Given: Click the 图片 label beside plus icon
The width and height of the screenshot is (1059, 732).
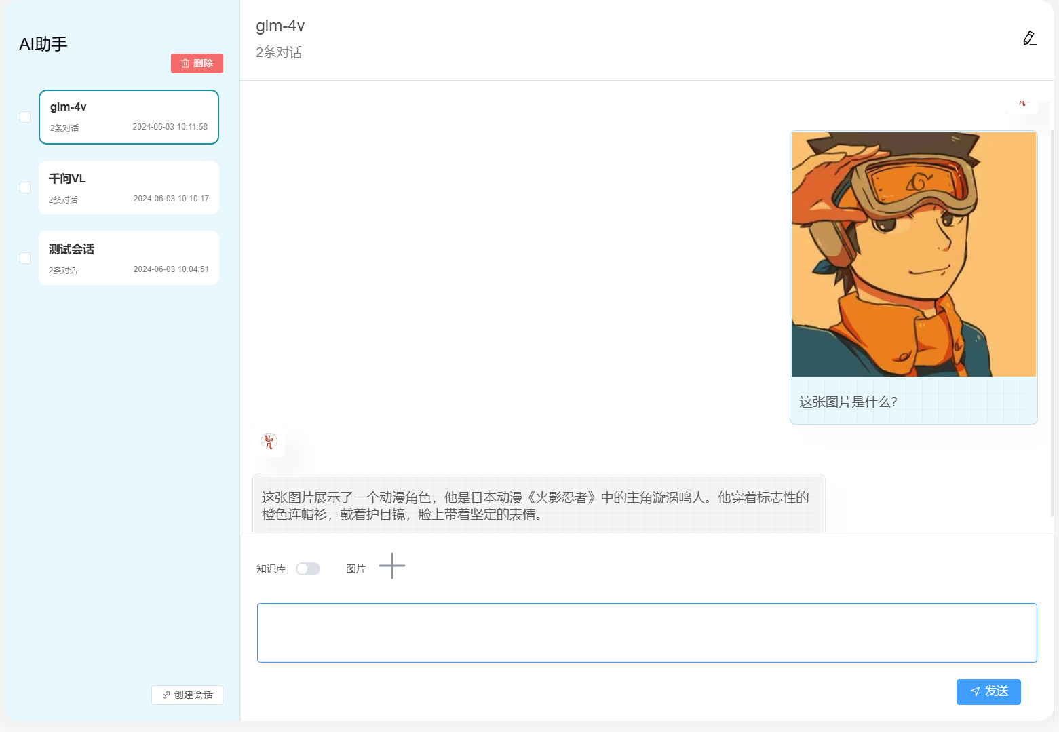Looking at the screenshot, I should 355,569.
